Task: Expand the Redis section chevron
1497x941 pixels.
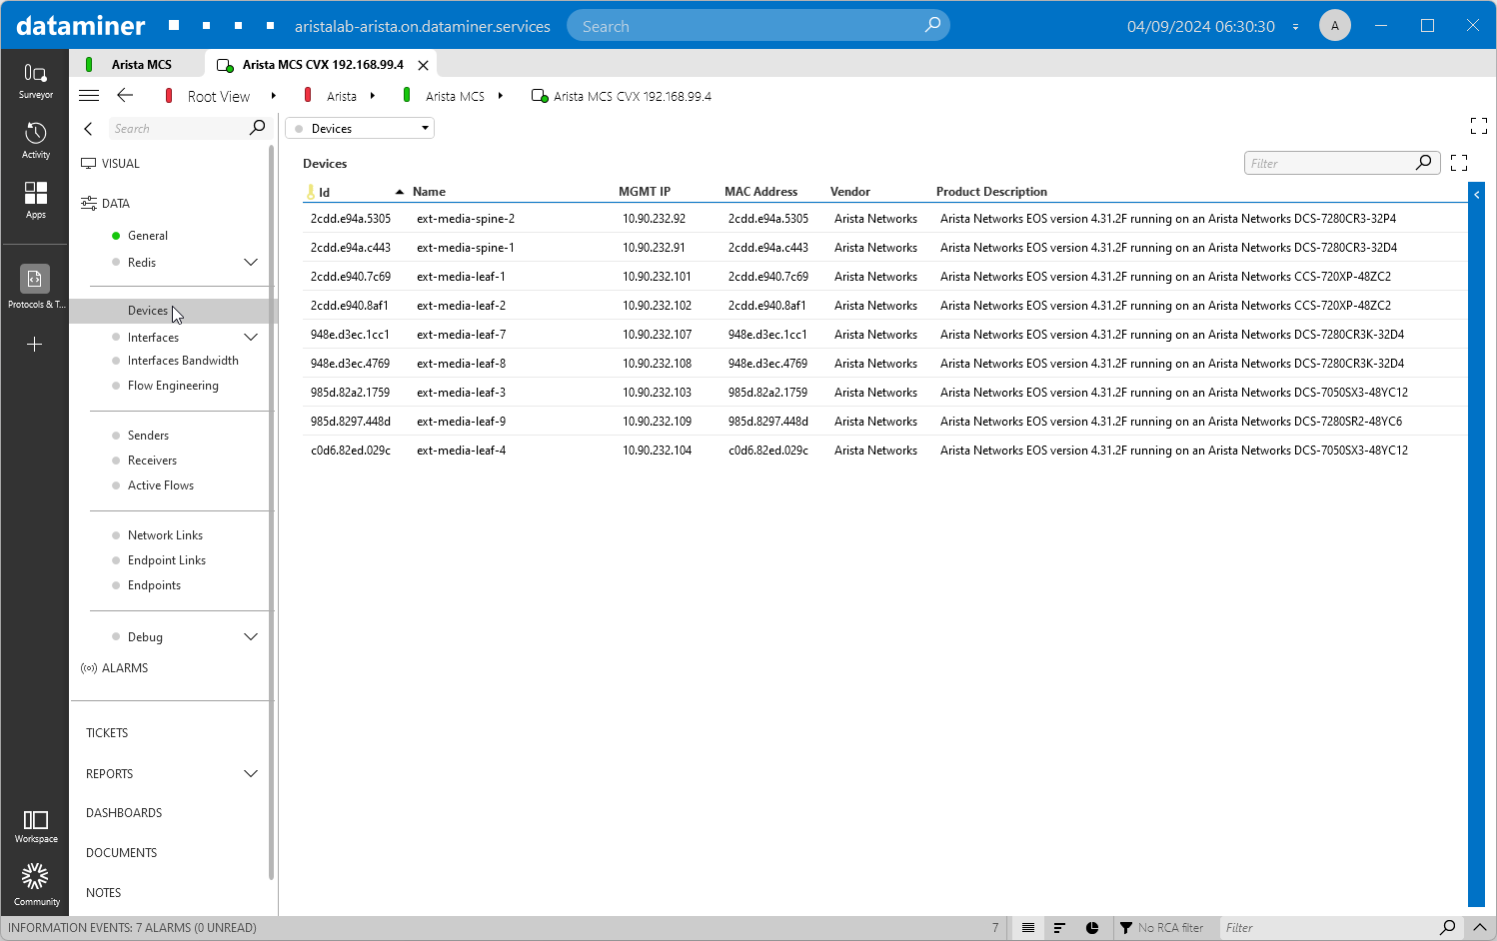Action: 251,262
